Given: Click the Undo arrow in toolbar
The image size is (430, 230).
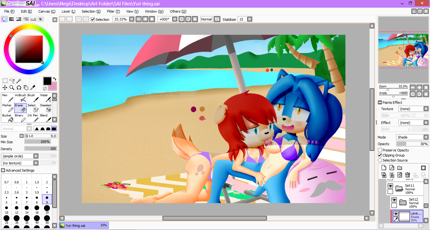Looking at the screenshot, I should [62, 19].
